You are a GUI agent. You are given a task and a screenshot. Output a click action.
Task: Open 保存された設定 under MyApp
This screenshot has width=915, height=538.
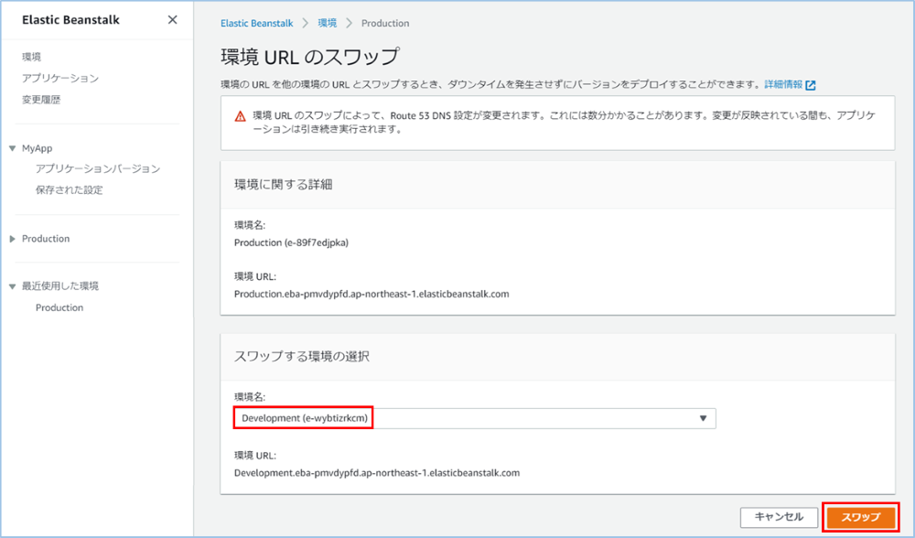pos(70,190)
